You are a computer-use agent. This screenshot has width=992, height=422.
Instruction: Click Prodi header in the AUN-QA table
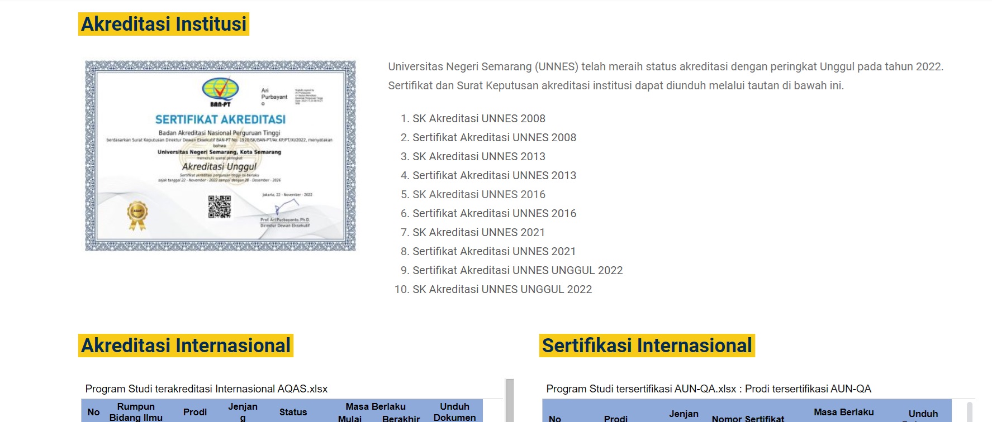616,418
